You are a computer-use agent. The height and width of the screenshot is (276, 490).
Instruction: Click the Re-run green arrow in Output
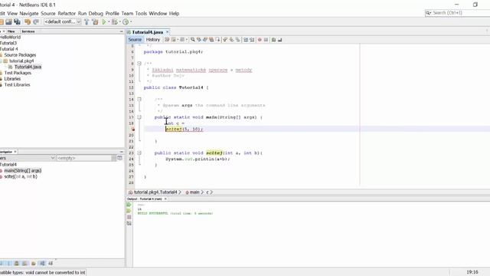(x=129, y=205)
